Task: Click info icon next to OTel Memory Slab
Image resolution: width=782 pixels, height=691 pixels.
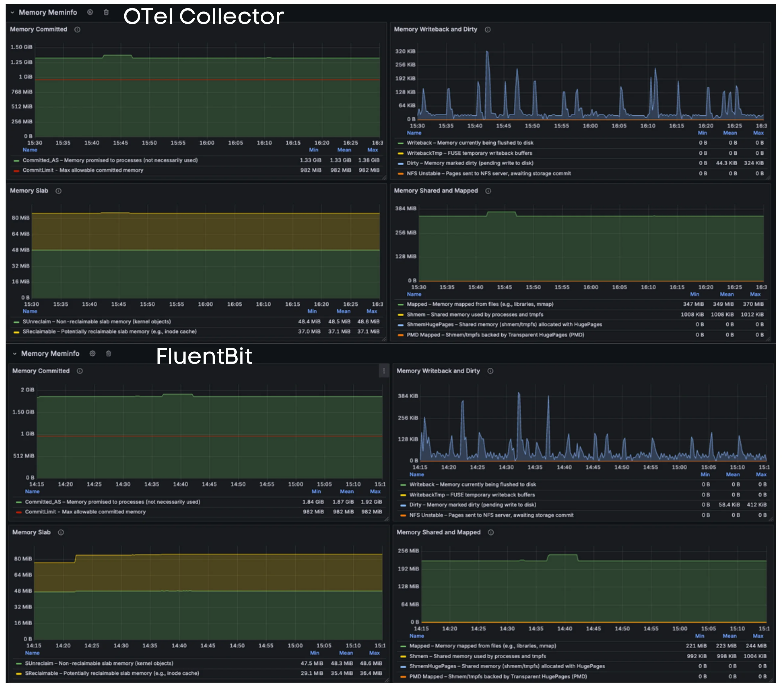Action: 59,191
